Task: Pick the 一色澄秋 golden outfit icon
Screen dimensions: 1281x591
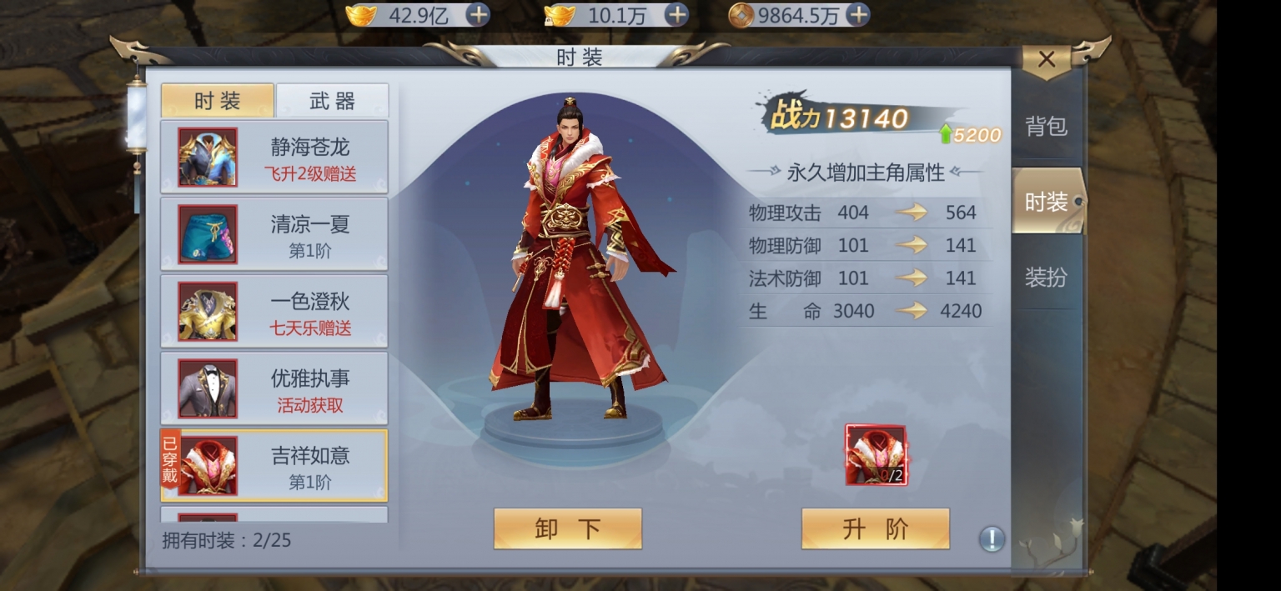Action: [208, 312]
